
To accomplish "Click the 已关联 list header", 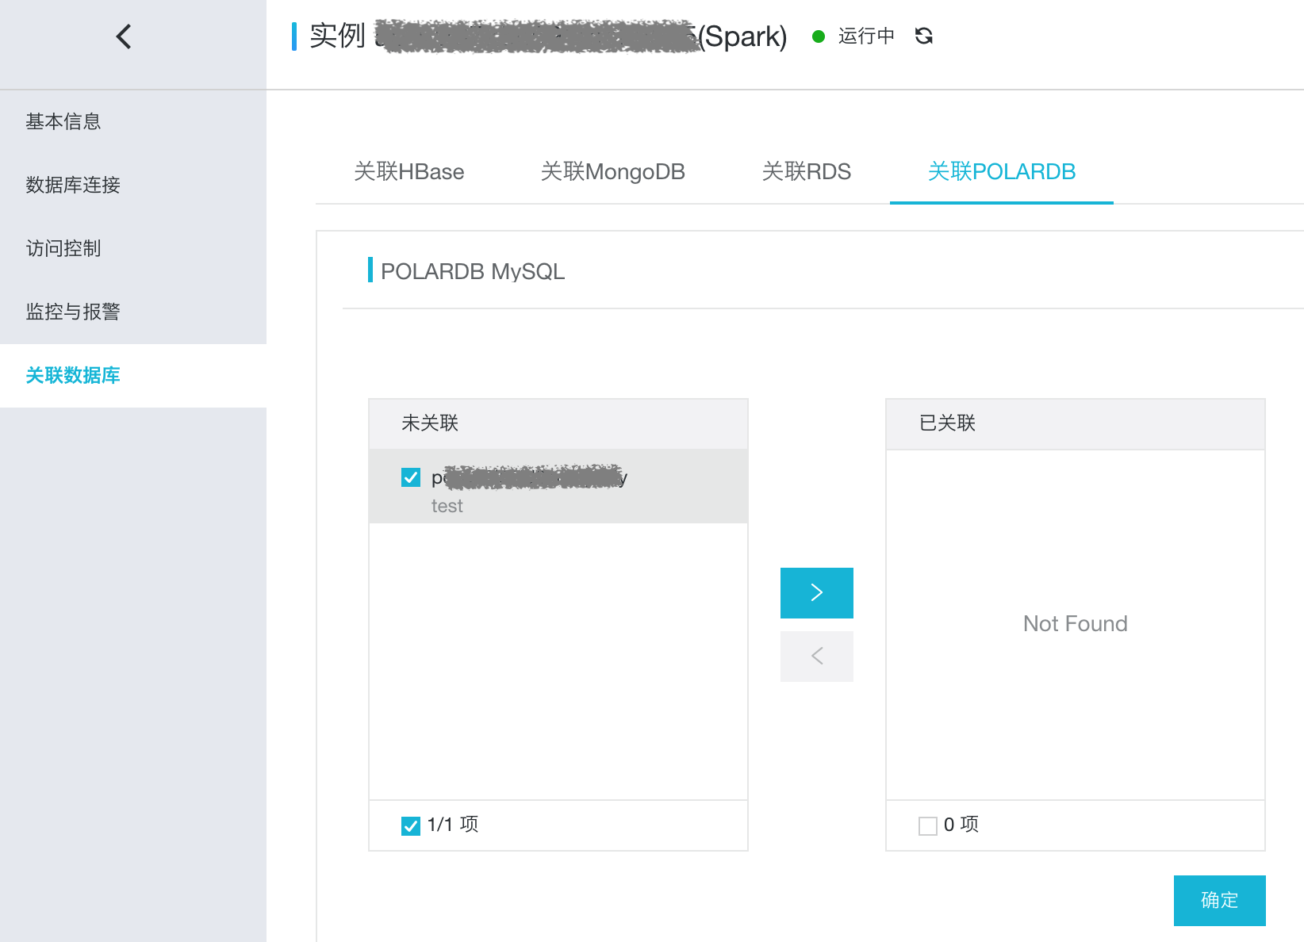I will coord(1076,423).
